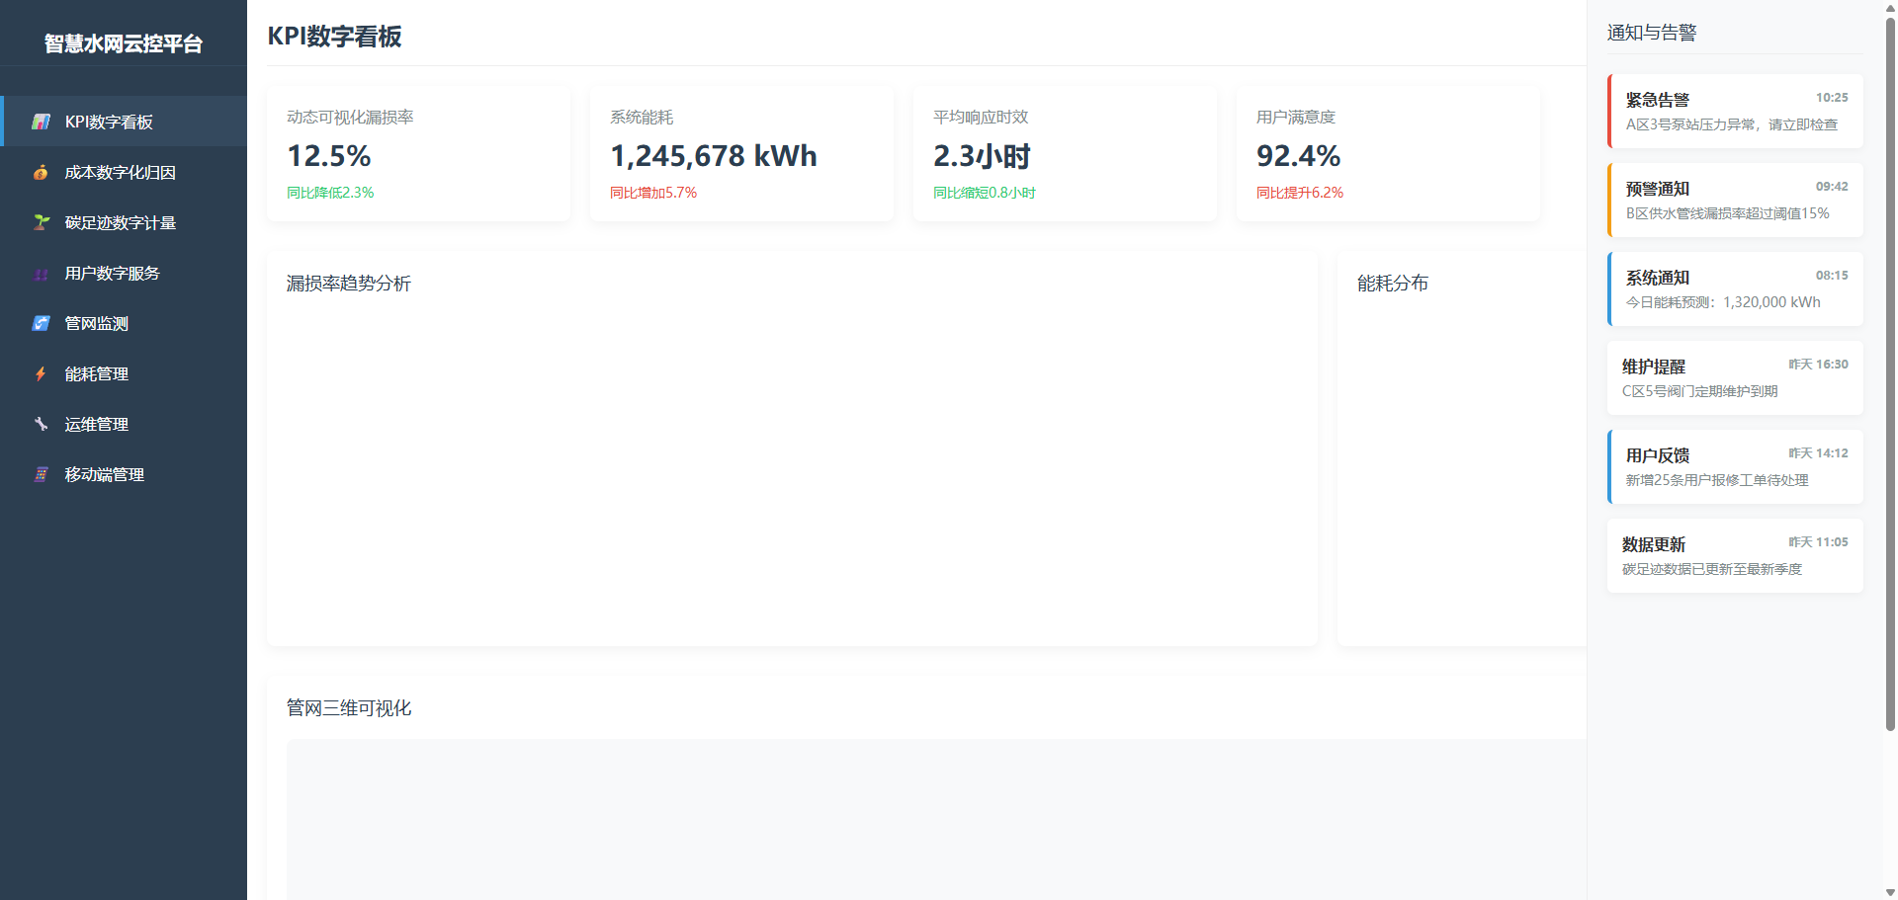This screenshot has height=900, width=1898.
Task: Click the satellite icon for 管网监测
Action: click(41, 323)
